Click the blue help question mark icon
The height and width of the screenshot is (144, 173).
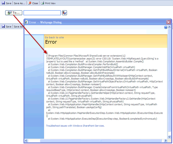click(166, 27)
